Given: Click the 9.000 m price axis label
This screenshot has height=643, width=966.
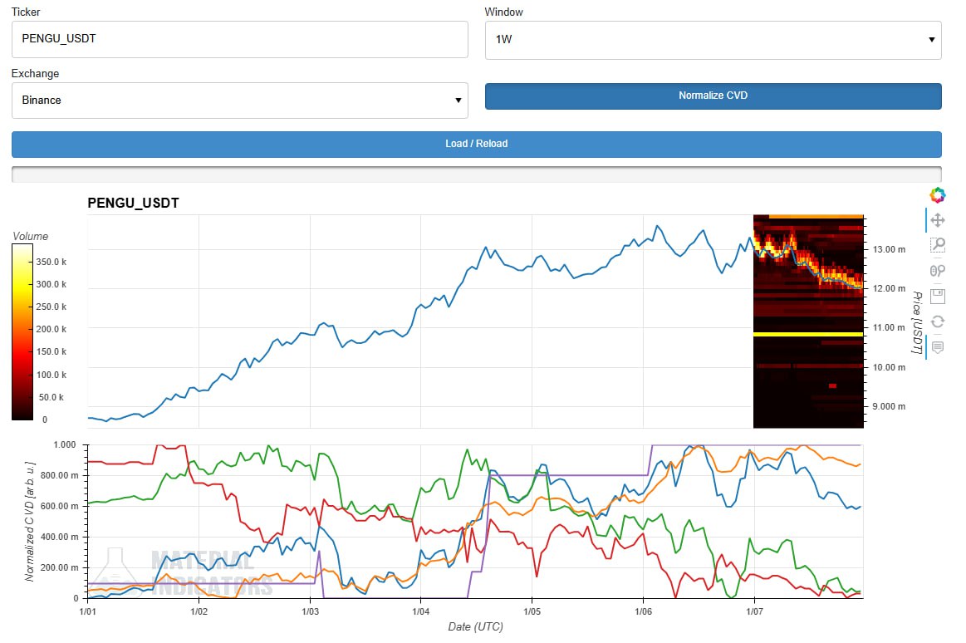Looking at the screenshot, I should click(889, 406).
